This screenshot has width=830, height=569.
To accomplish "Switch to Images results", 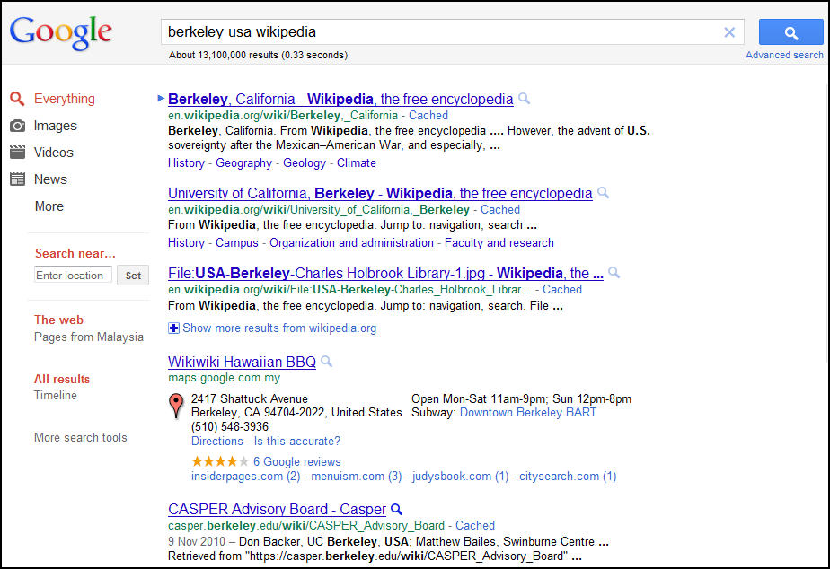I will click(x=56, y=126).
